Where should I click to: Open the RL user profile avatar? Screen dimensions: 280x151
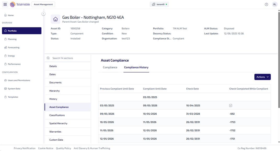[x=275, y=4]
